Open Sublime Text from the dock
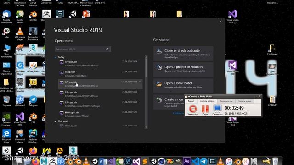The image size is (294, 165). click(145, 161)
